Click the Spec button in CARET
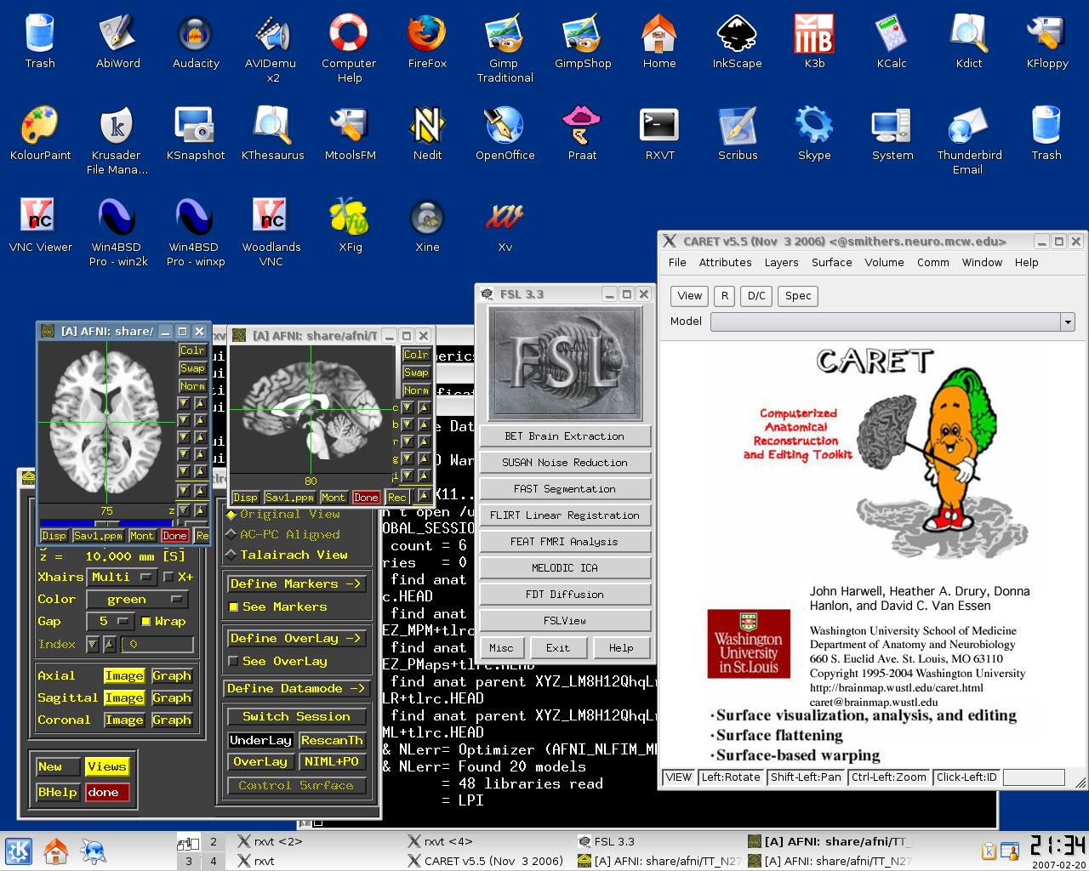Viewport: 1089px width, 871px height. point(797,296)
